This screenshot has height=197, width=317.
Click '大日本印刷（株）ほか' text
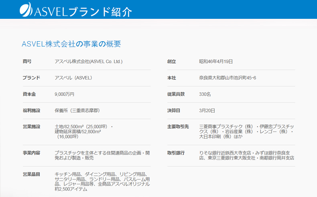[x=221, y=137]
